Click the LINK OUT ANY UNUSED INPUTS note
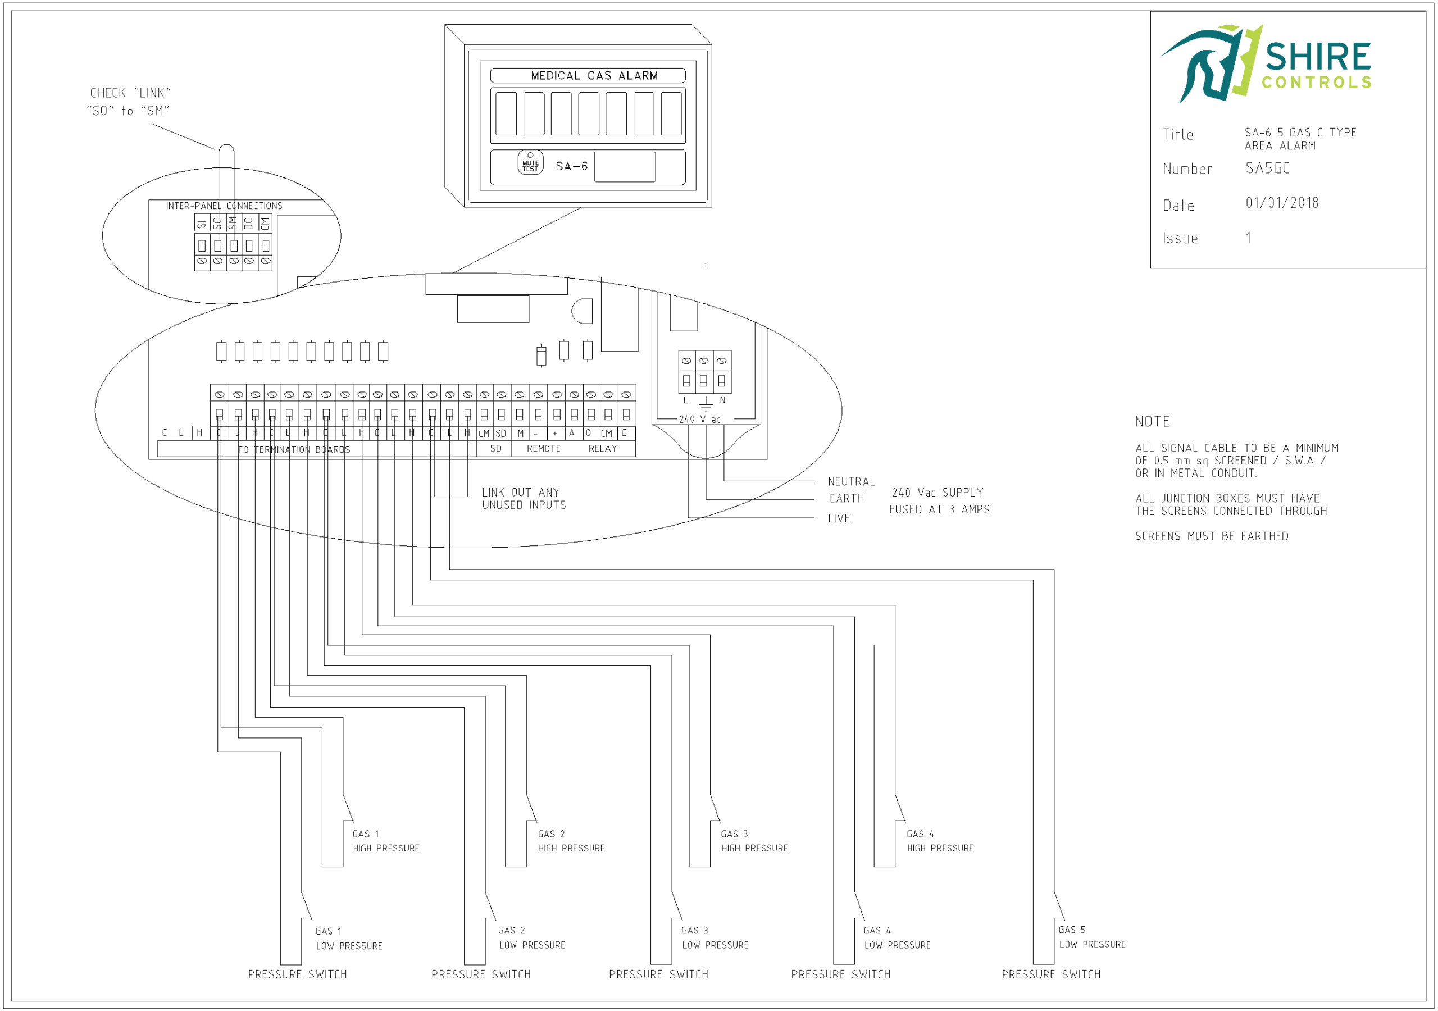Viewport: 1438px width, 1011px height. click(x=524, y=499)
